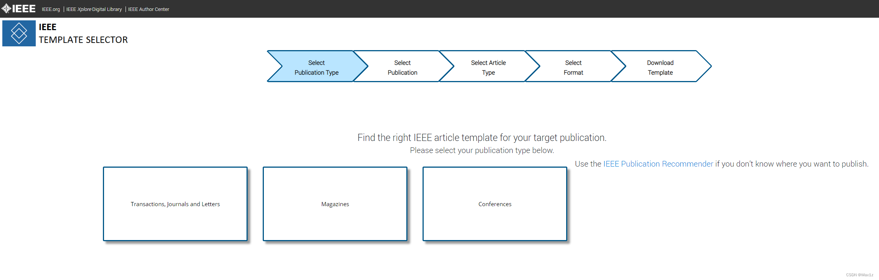Screen dimensions: 879x280
Task: Choose the Magazines publication type card
Action: pos(335,204)
